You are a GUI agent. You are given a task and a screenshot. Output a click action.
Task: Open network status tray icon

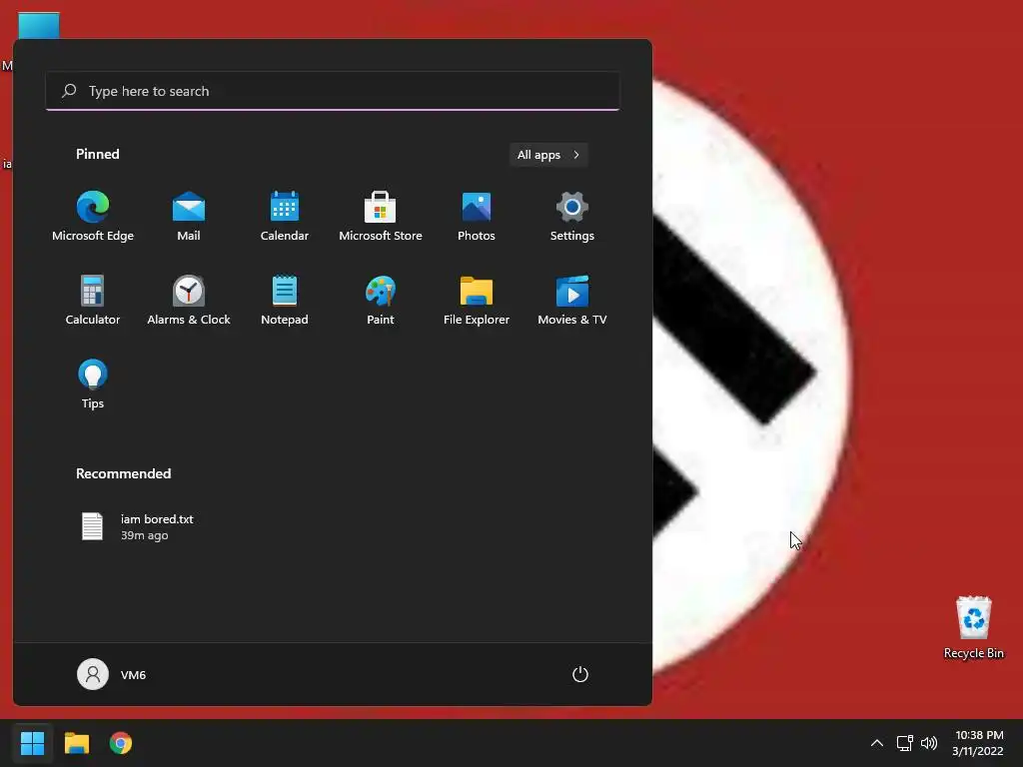click(904, 743)
